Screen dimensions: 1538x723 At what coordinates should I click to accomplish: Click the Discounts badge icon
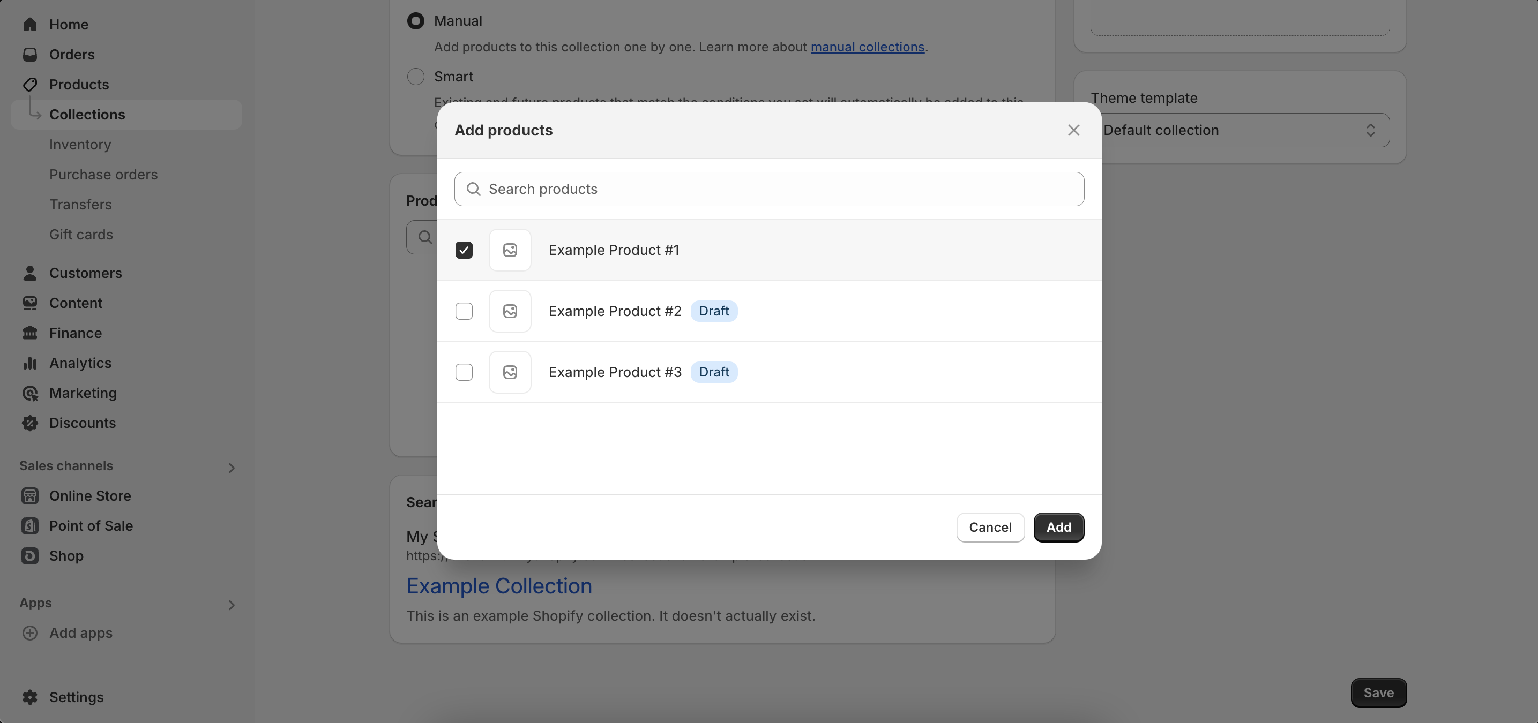pos(30,423)
